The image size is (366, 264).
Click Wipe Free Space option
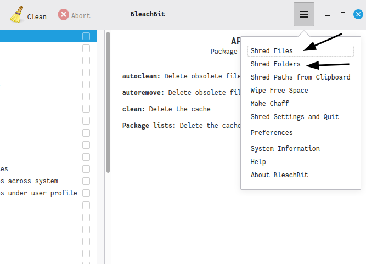(279, 91)
